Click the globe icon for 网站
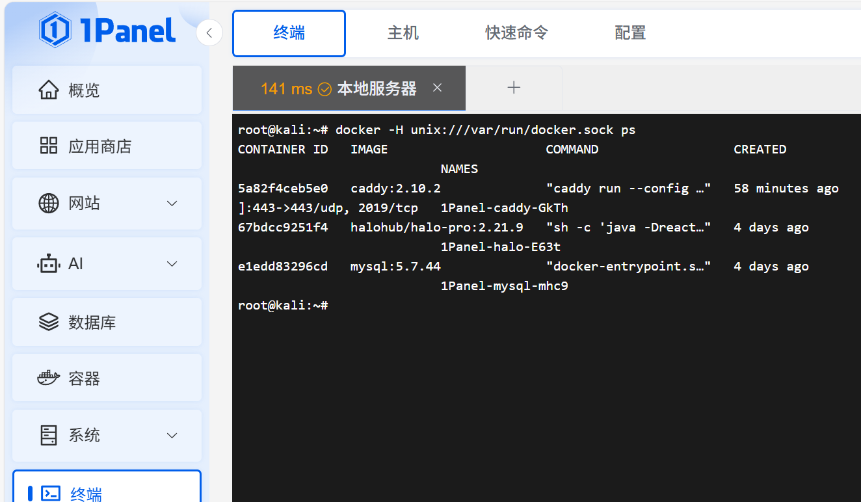Viewport: 861px width, 502px height. 49,204
